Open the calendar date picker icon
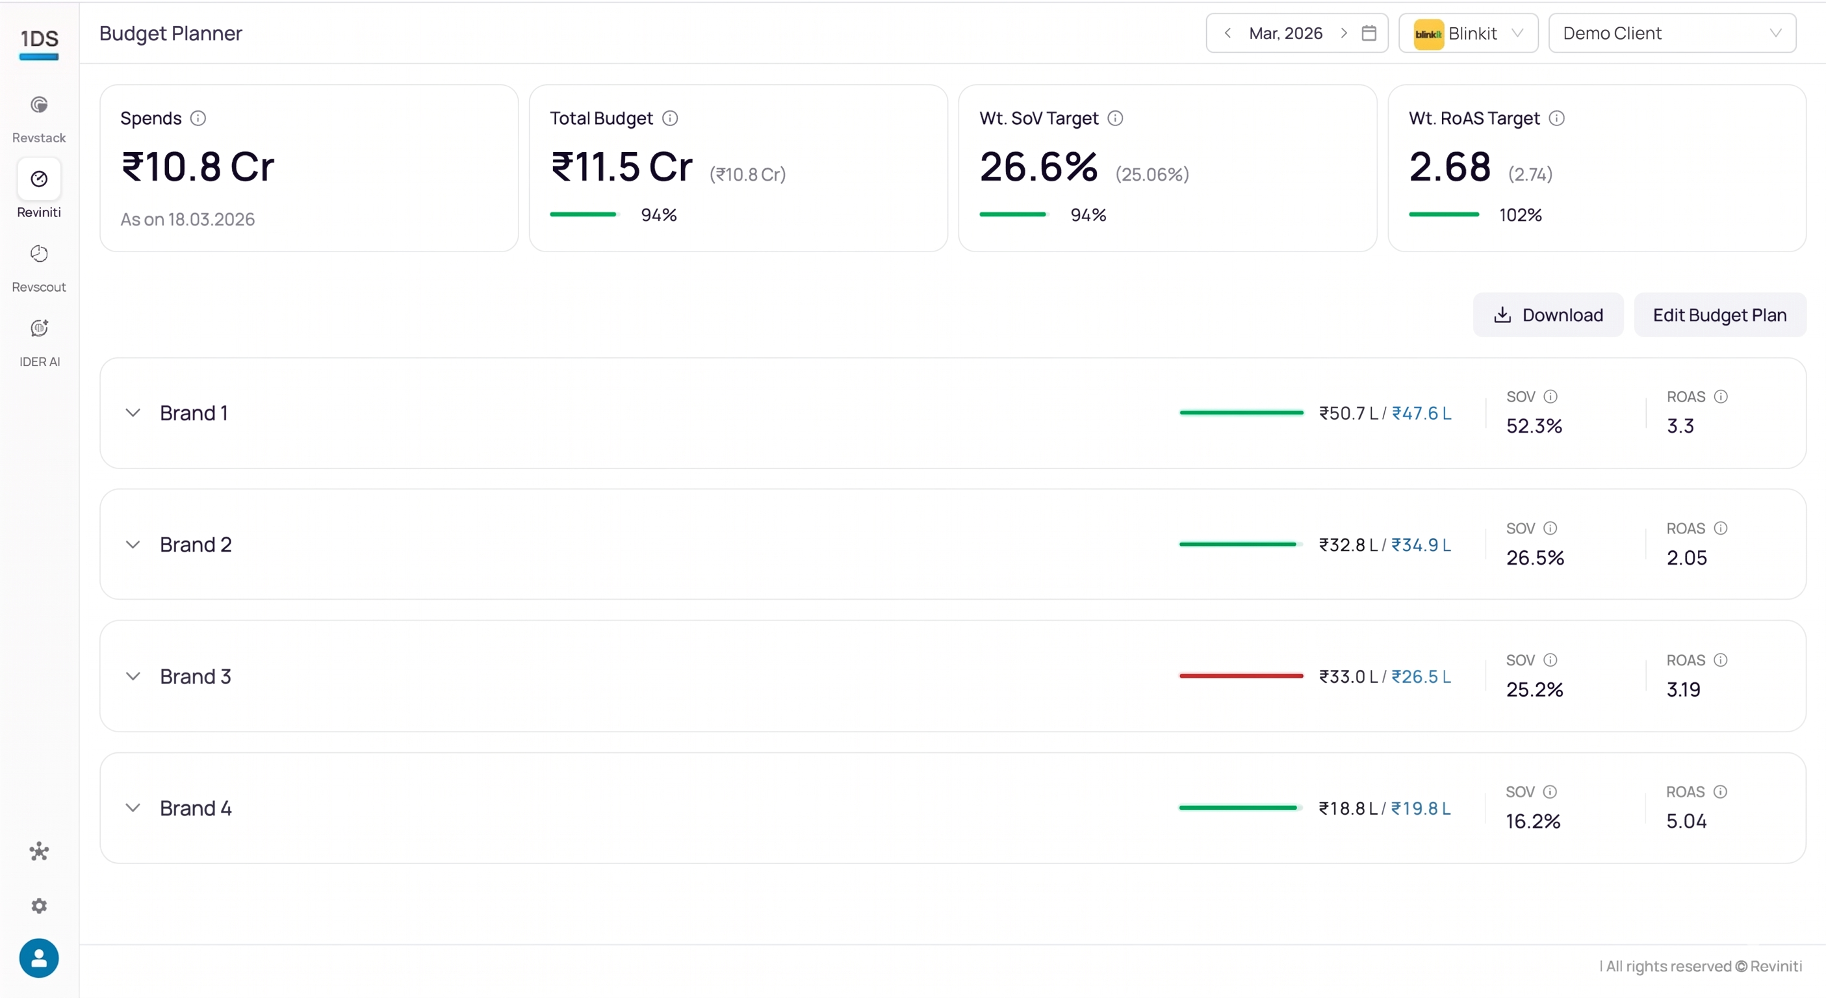The width and height of the screenshot is (1826, 998). pyautogui.click(x=1369, y=33)
